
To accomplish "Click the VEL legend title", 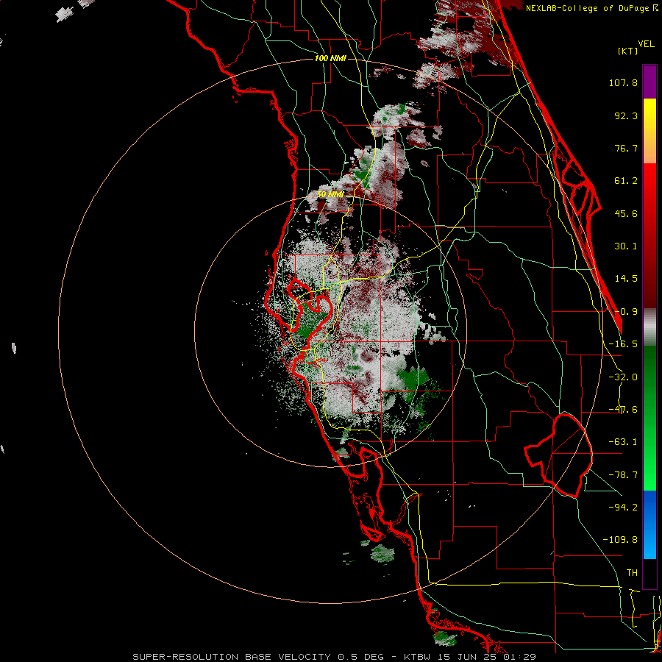I will point(646,44).
